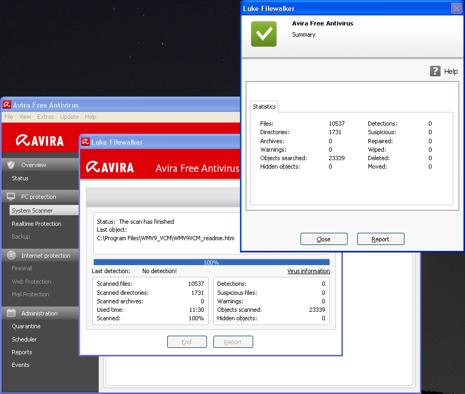Click Report in the scan window
The image size is (465, 394).
(x=233, y=342)
